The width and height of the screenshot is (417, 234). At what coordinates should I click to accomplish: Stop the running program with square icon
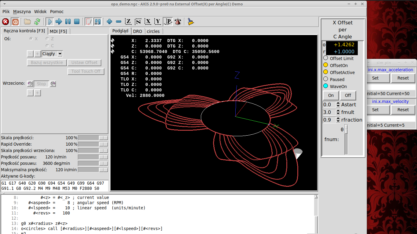[77, 22]
